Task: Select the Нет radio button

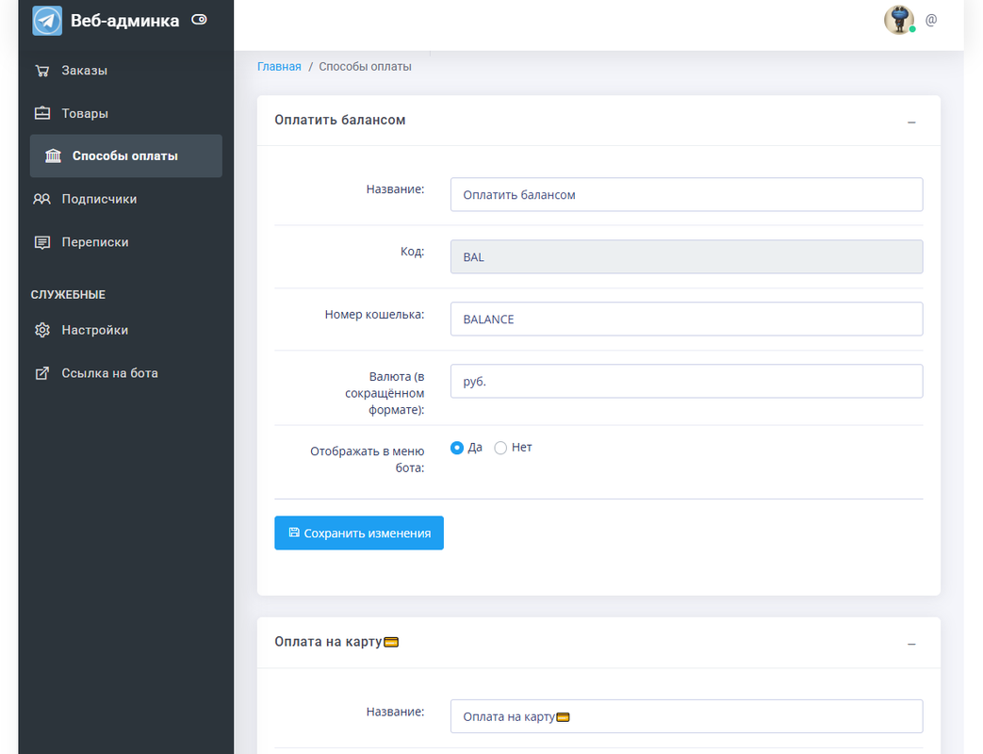Action: click(500, 448)
